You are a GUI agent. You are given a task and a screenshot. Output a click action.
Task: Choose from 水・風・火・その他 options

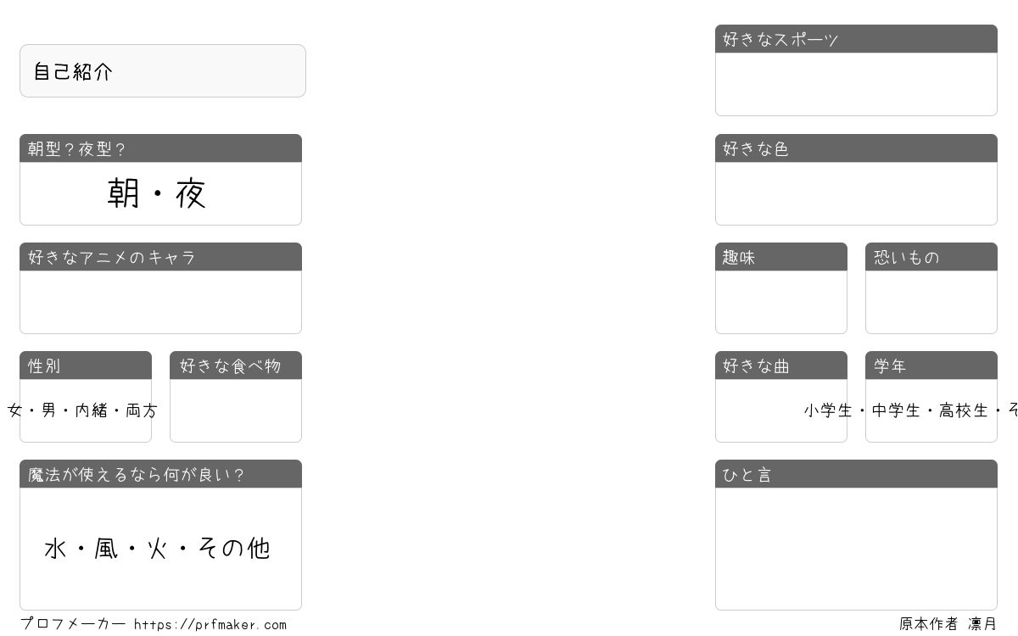(157, 549)
